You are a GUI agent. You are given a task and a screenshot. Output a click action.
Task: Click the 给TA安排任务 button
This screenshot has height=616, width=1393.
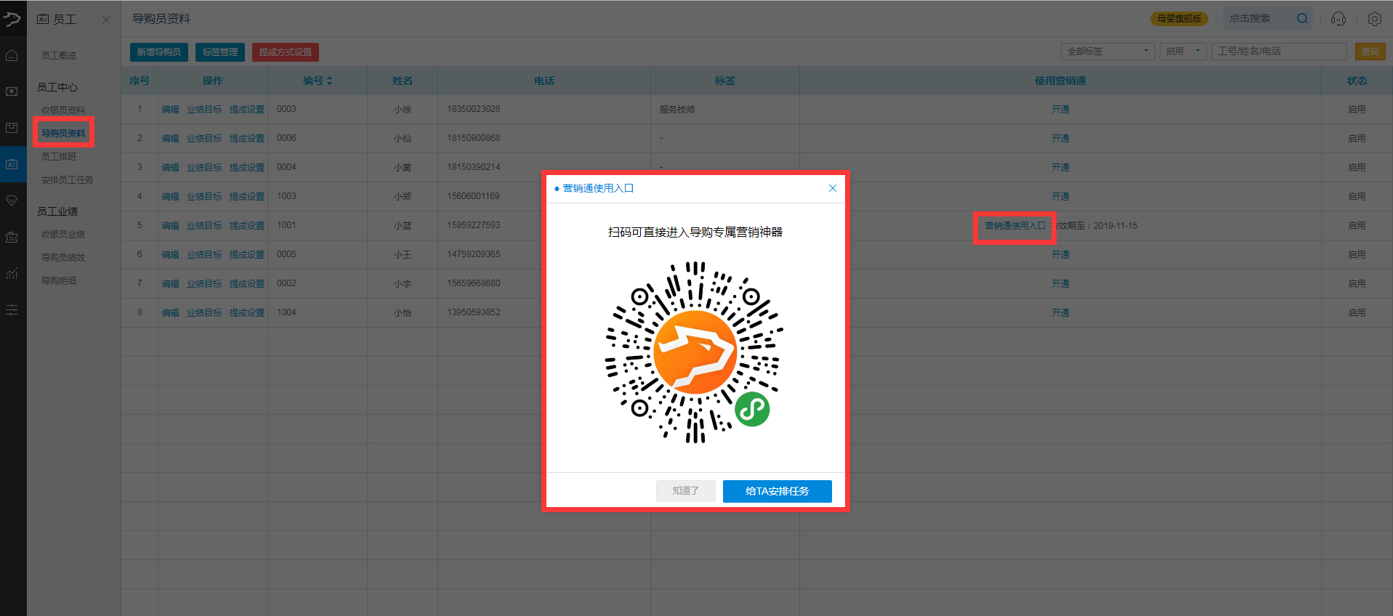[777, 491]
